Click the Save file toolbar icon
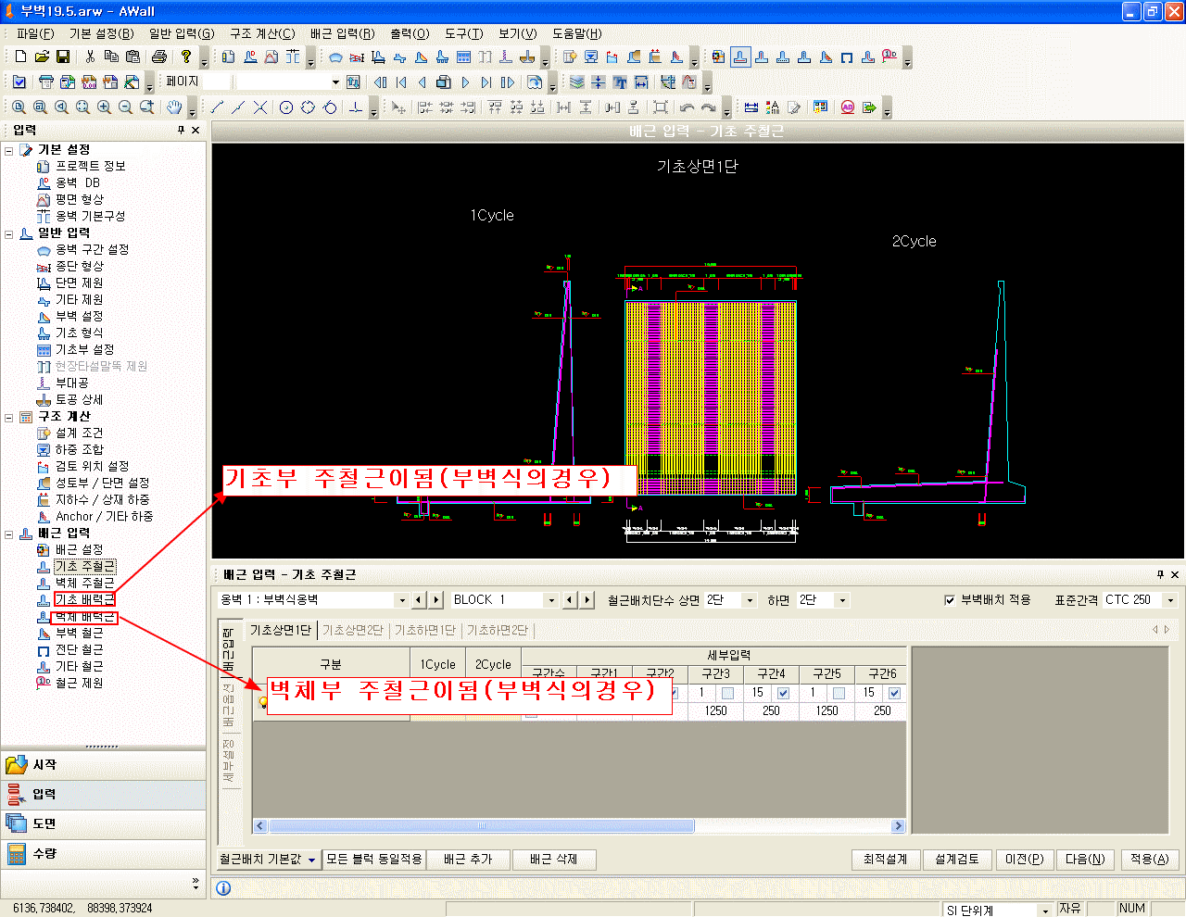Image resolution: width=1186 pixels, height=917 pixels. [63, 57]
